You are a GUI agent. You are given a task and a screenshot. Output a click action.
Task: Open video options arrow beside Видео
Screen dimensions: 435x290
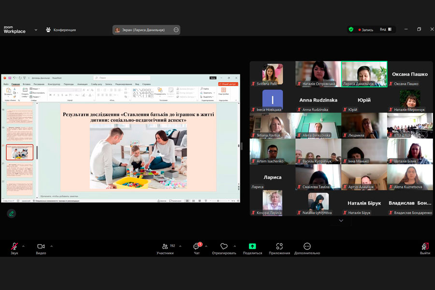pyautogui.click(x=51, y=246)
